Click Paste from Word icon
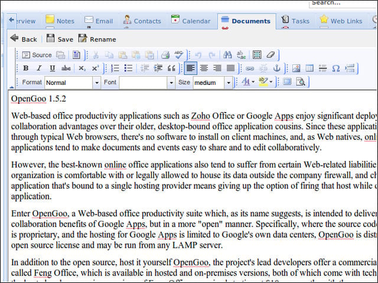Viewport: 378px width, 283px height. 149,55
